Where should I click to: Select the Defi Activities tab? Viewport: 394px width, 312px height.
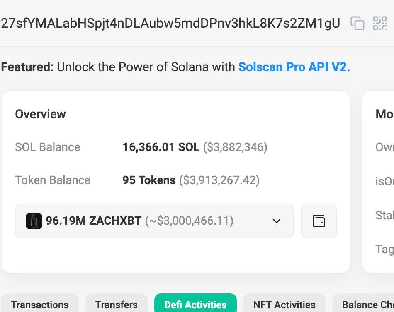pos(195,305)
